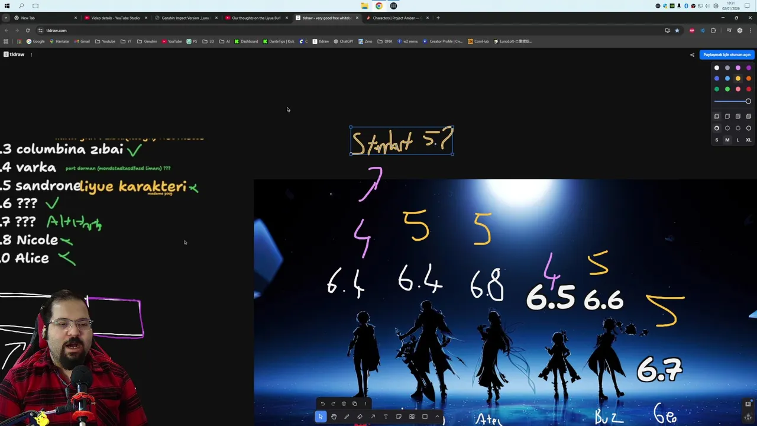Viewport: 757px width, 426px height.
Task: Choose the Solid line style
Action: click(x=749, y=128)
